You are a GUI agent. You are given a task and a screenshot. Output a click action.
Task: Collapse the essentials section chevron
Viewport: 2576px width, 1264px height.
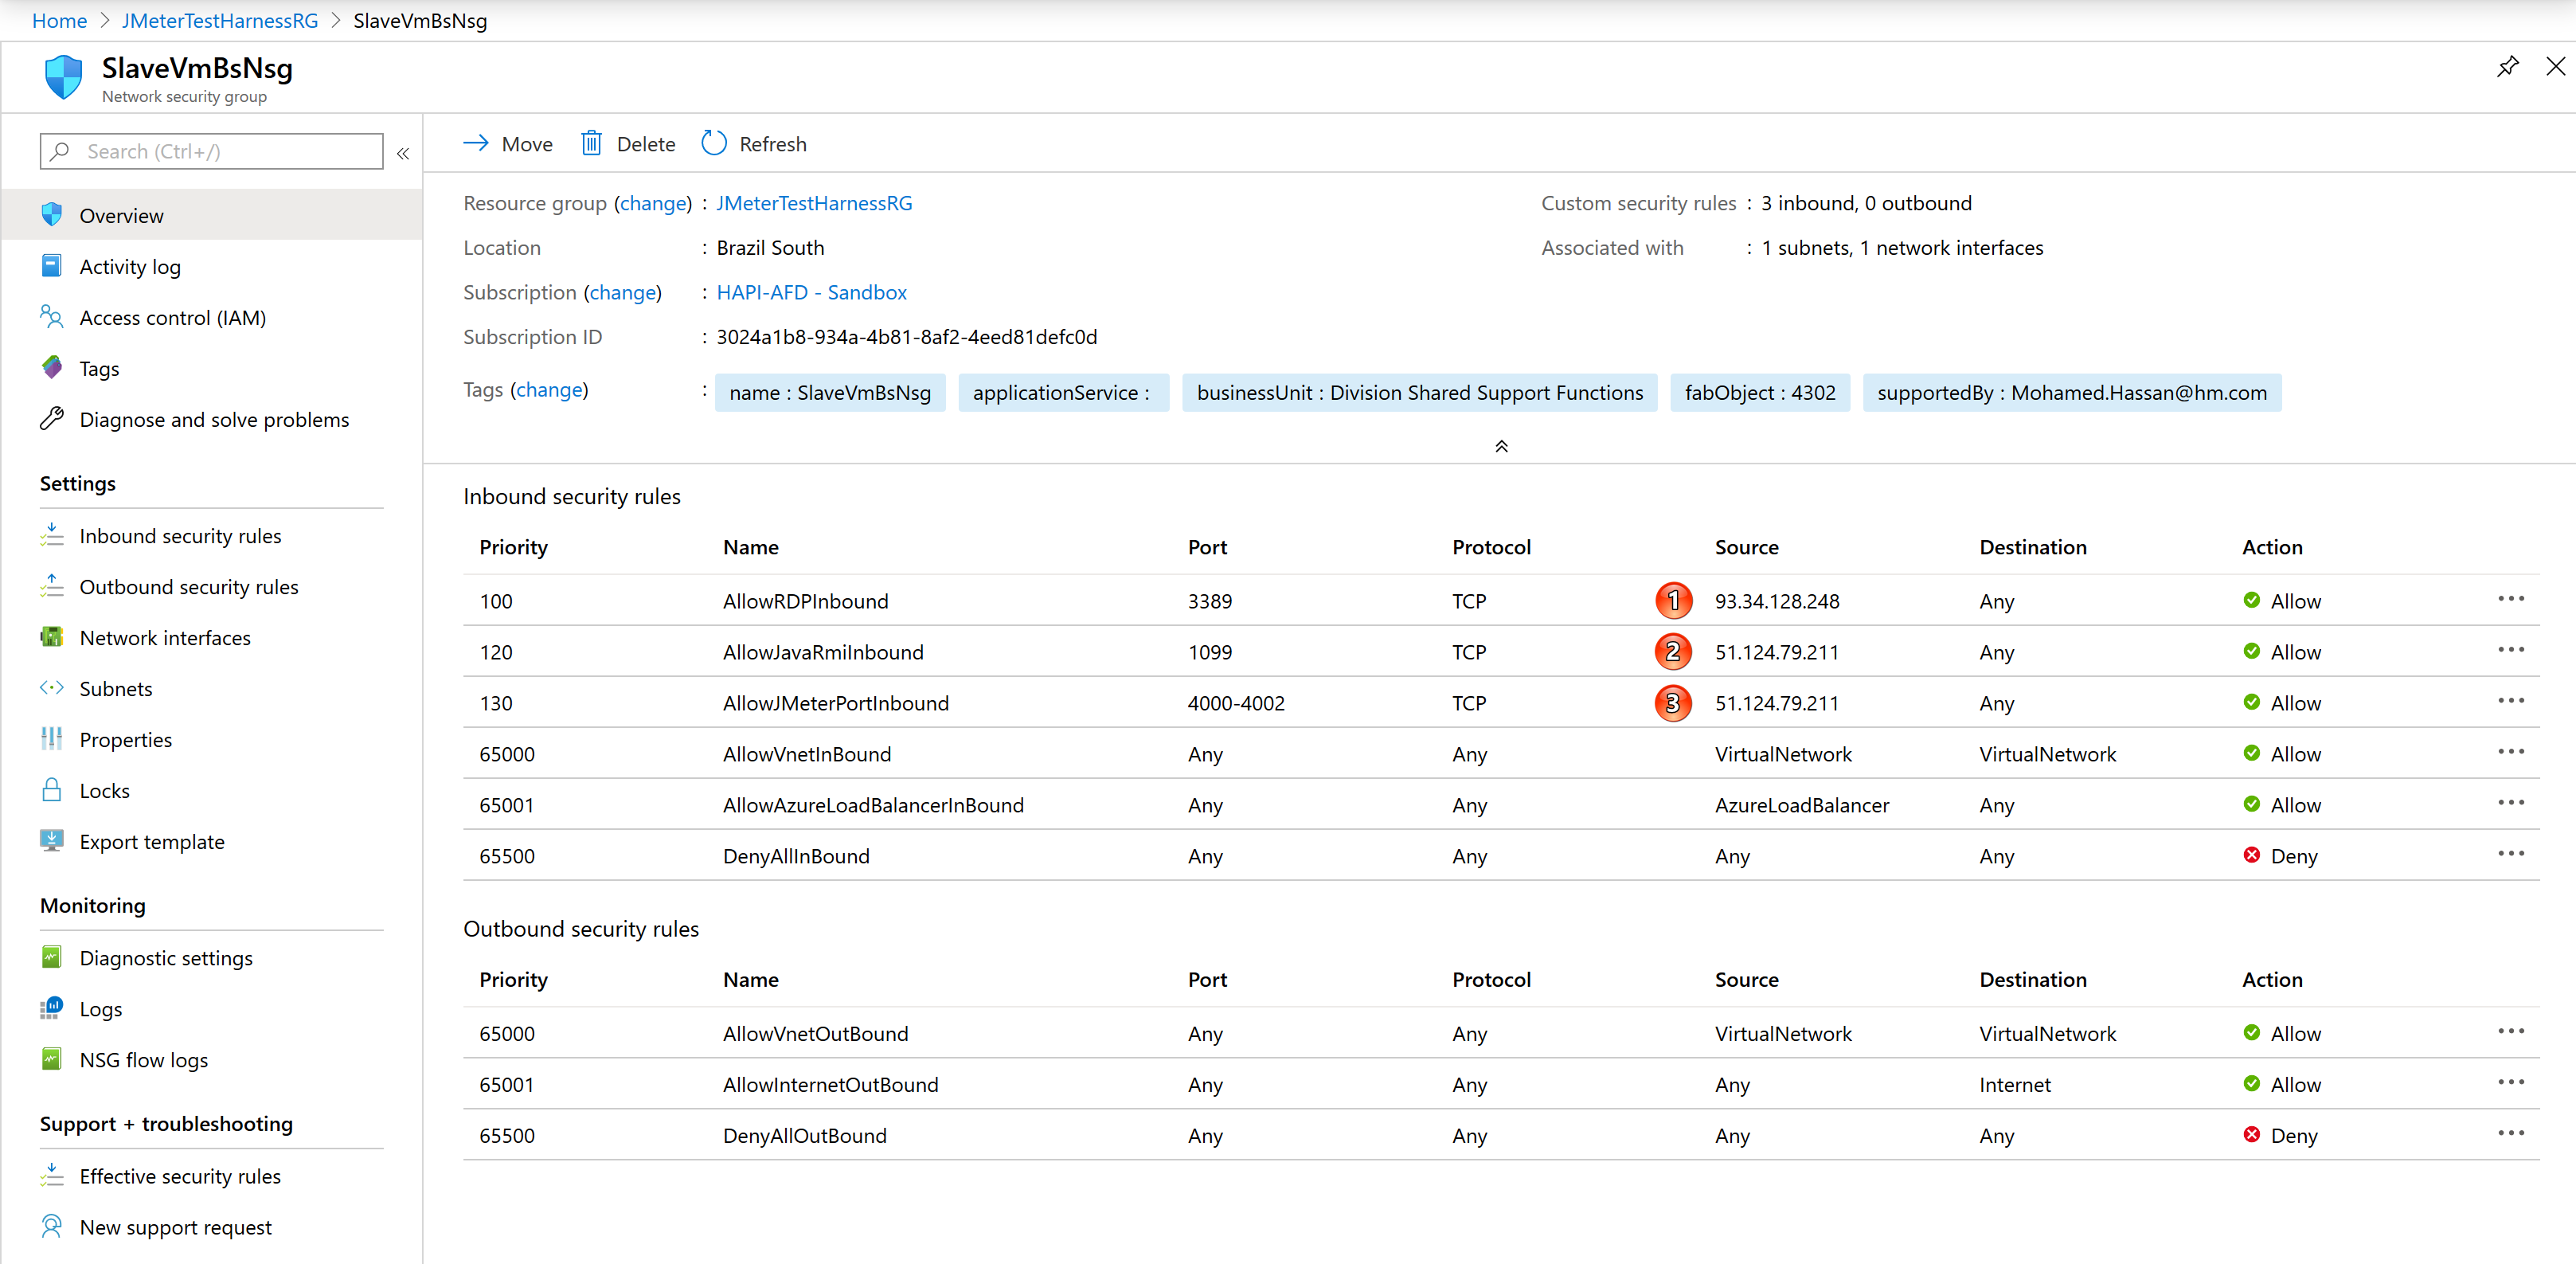[x=1500, y=446]
